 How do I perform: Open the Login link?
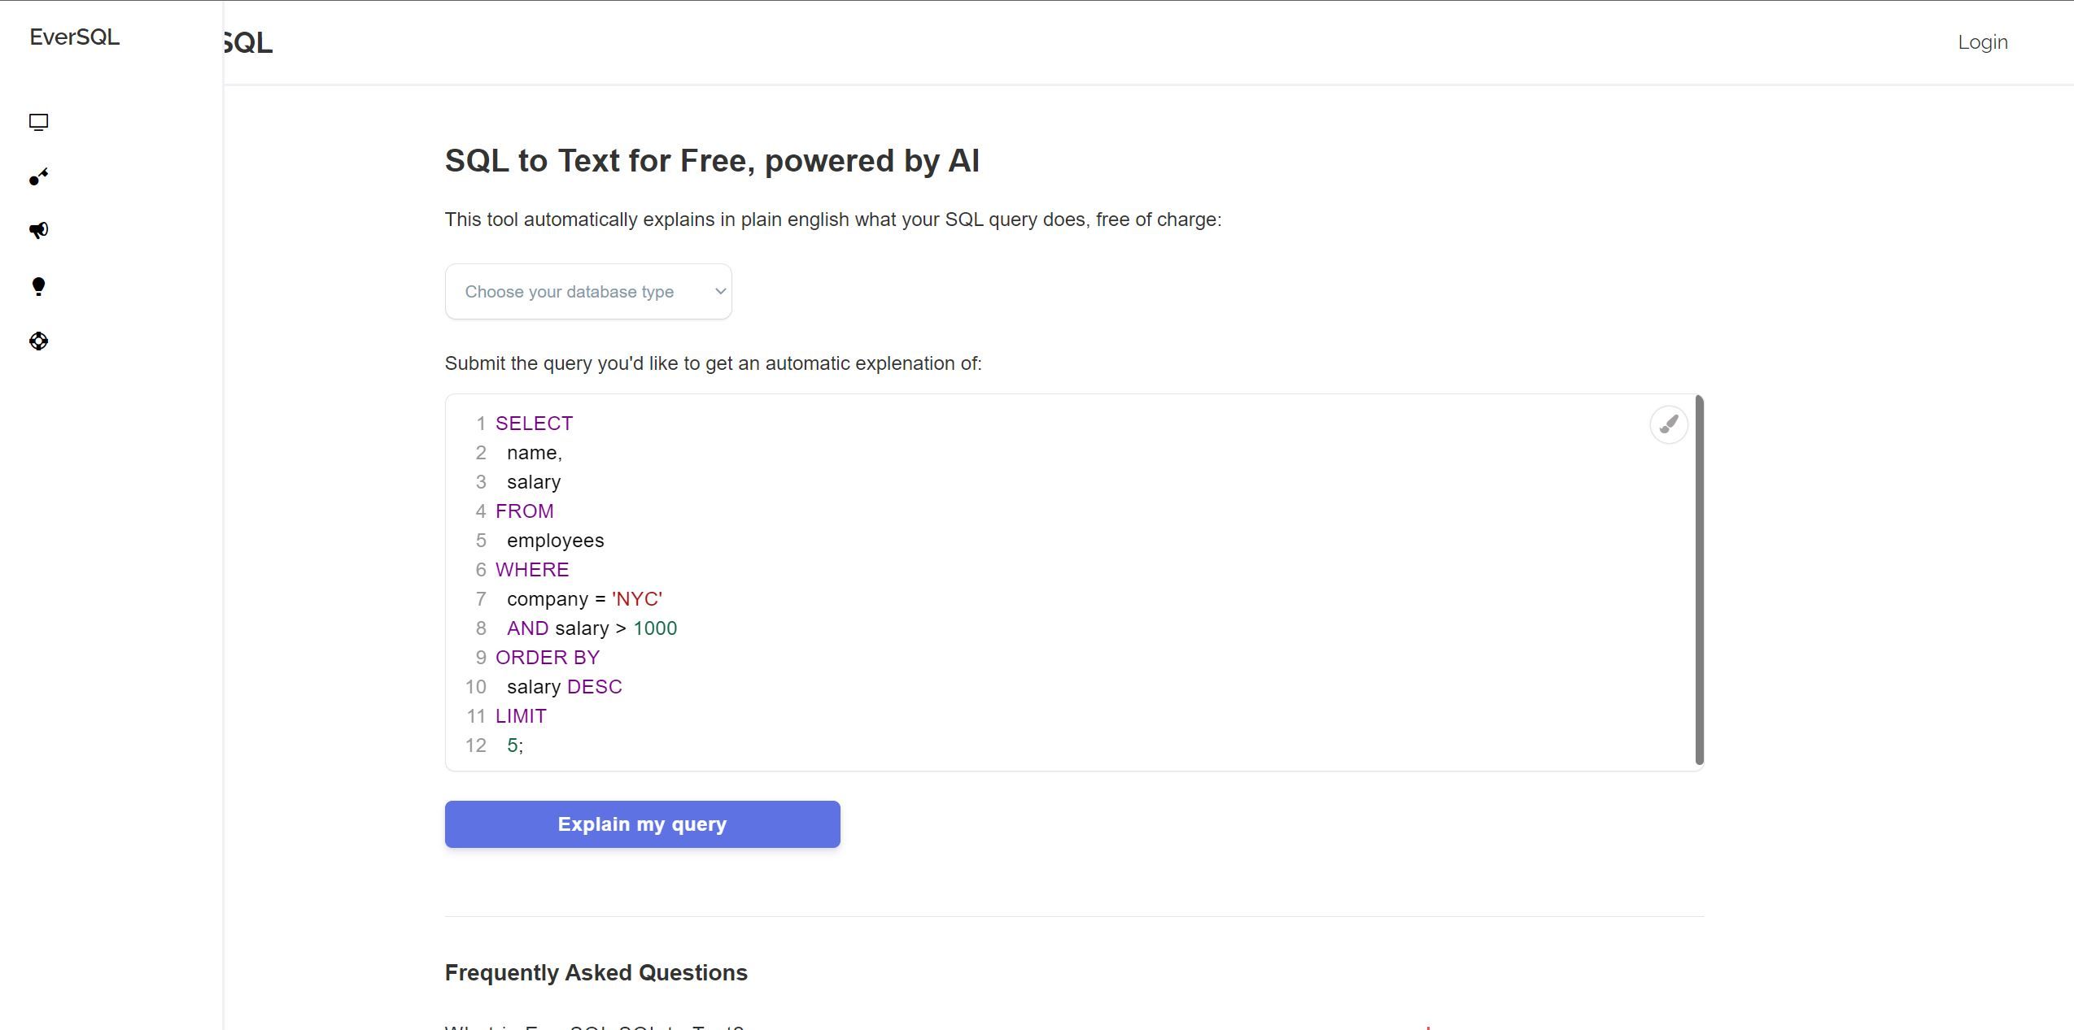coord(1982,42)
